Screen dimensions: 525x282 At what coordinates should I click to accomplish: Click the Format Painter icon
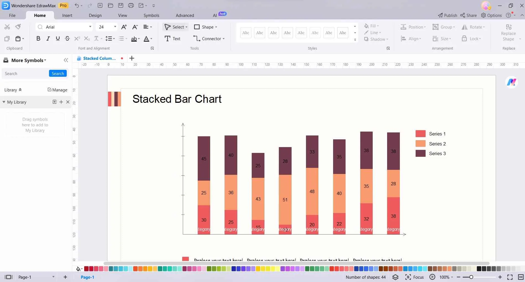tap(18, 26)
